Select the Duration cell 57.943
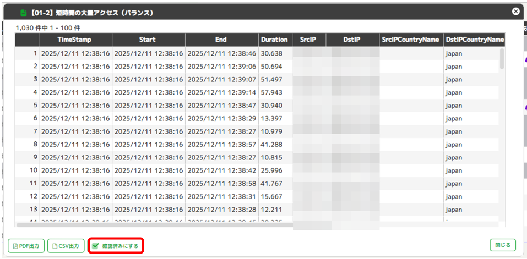Image resolution: width=527 pixels, height=259 pixels. tap(275, 92)
